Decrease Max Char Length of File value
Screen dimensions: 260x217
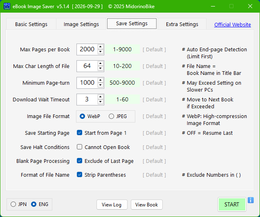100,68
